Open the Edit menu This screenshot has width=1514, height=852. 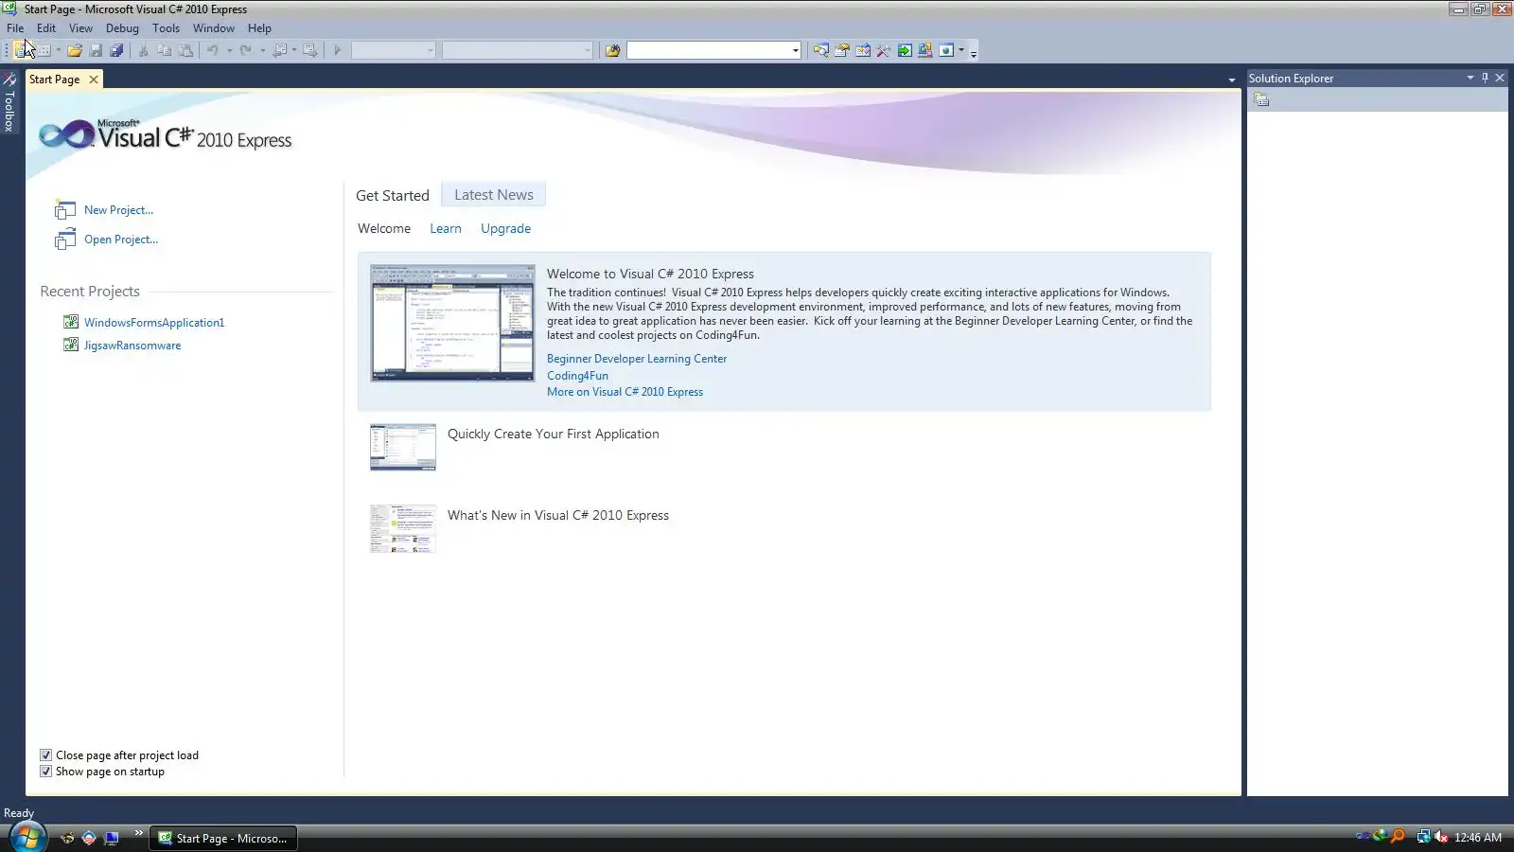click(x=46, y=28)
